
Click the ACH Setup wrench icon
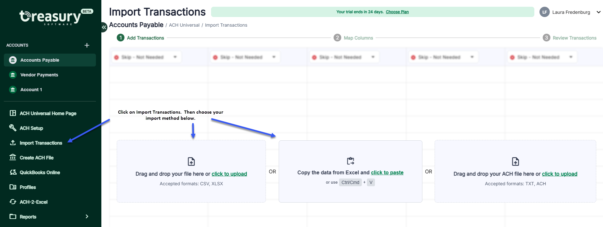[13, 128]
